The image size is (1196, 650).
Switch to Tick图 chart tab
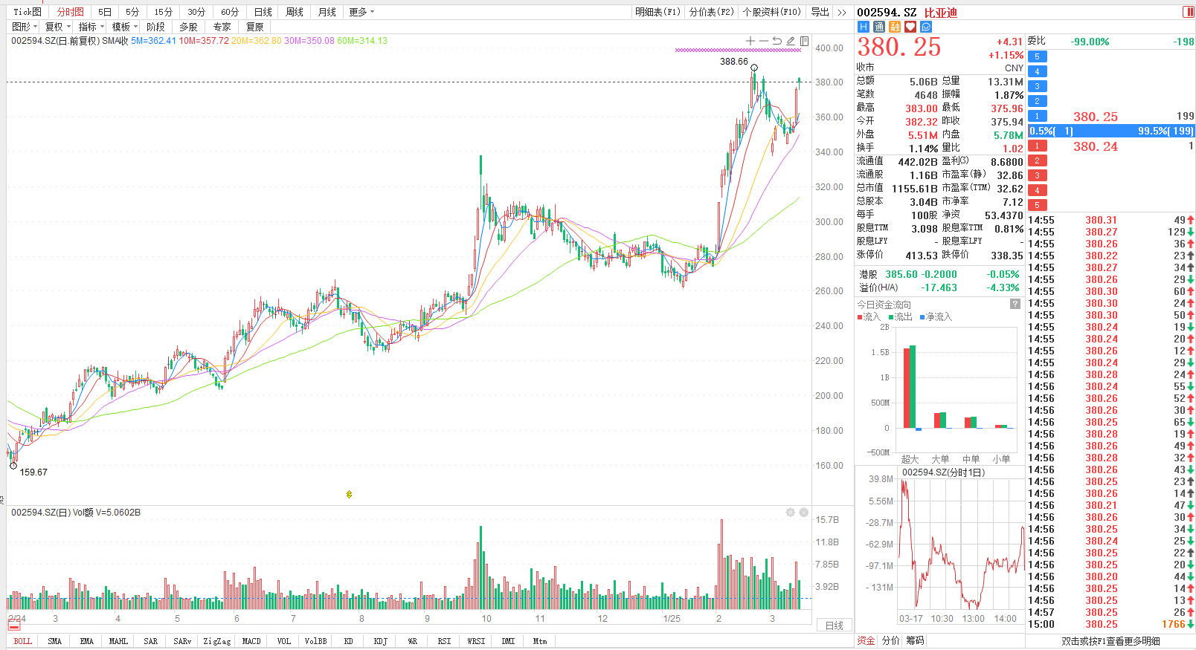point(28,12)
